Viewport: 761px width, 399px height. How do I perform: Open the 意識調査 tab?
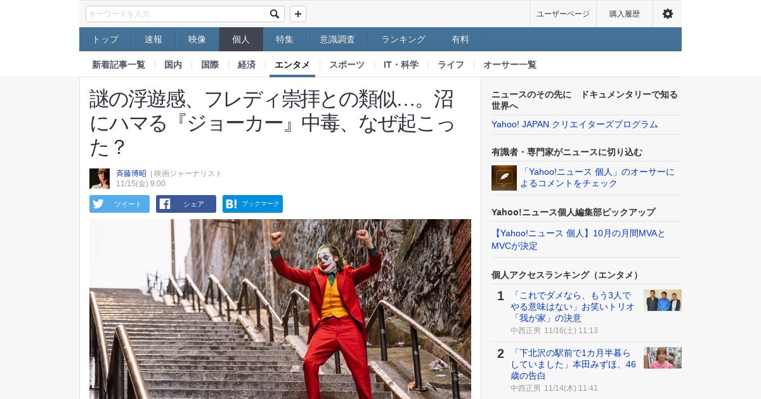coord(337,39)
